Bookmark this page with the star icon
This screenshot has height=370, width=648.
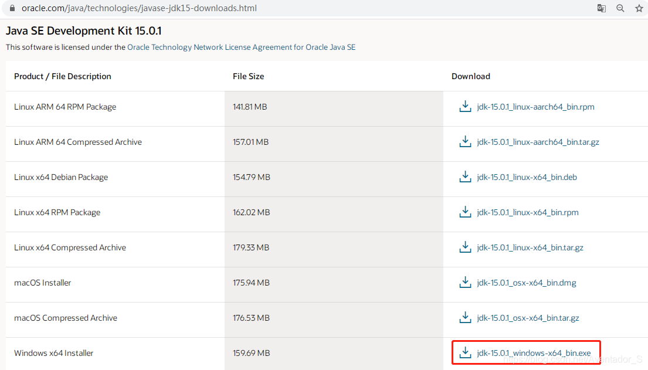click(x=639, y=8)
